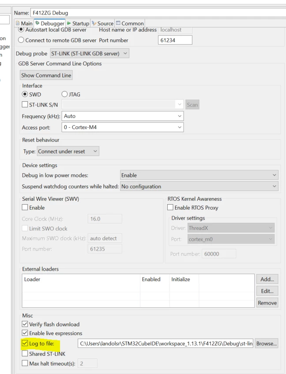Viewport: 286px width, 374px height.
Task: Select Autostart local GDB server option
Action: coord(21,30)
